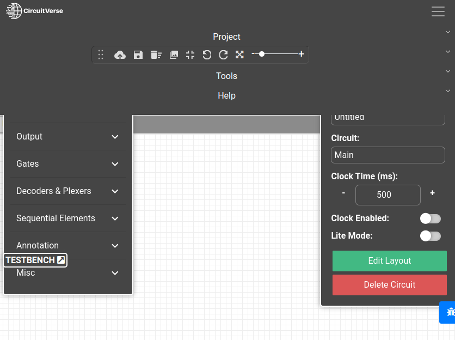The width and height of the screenshot is (455, 340).
Task: Click the Undo arrow icon
Action: pyautogui.click(x=207, y=54)
